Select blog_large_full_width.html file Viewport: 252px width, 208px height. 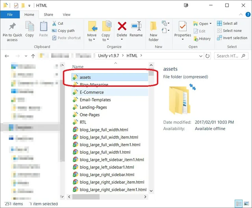(110, 130)
